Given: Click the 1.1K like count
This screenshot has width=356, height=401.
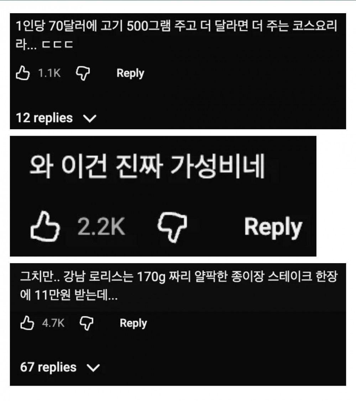Looking at the screenshot, I should (x=49, y=73).
